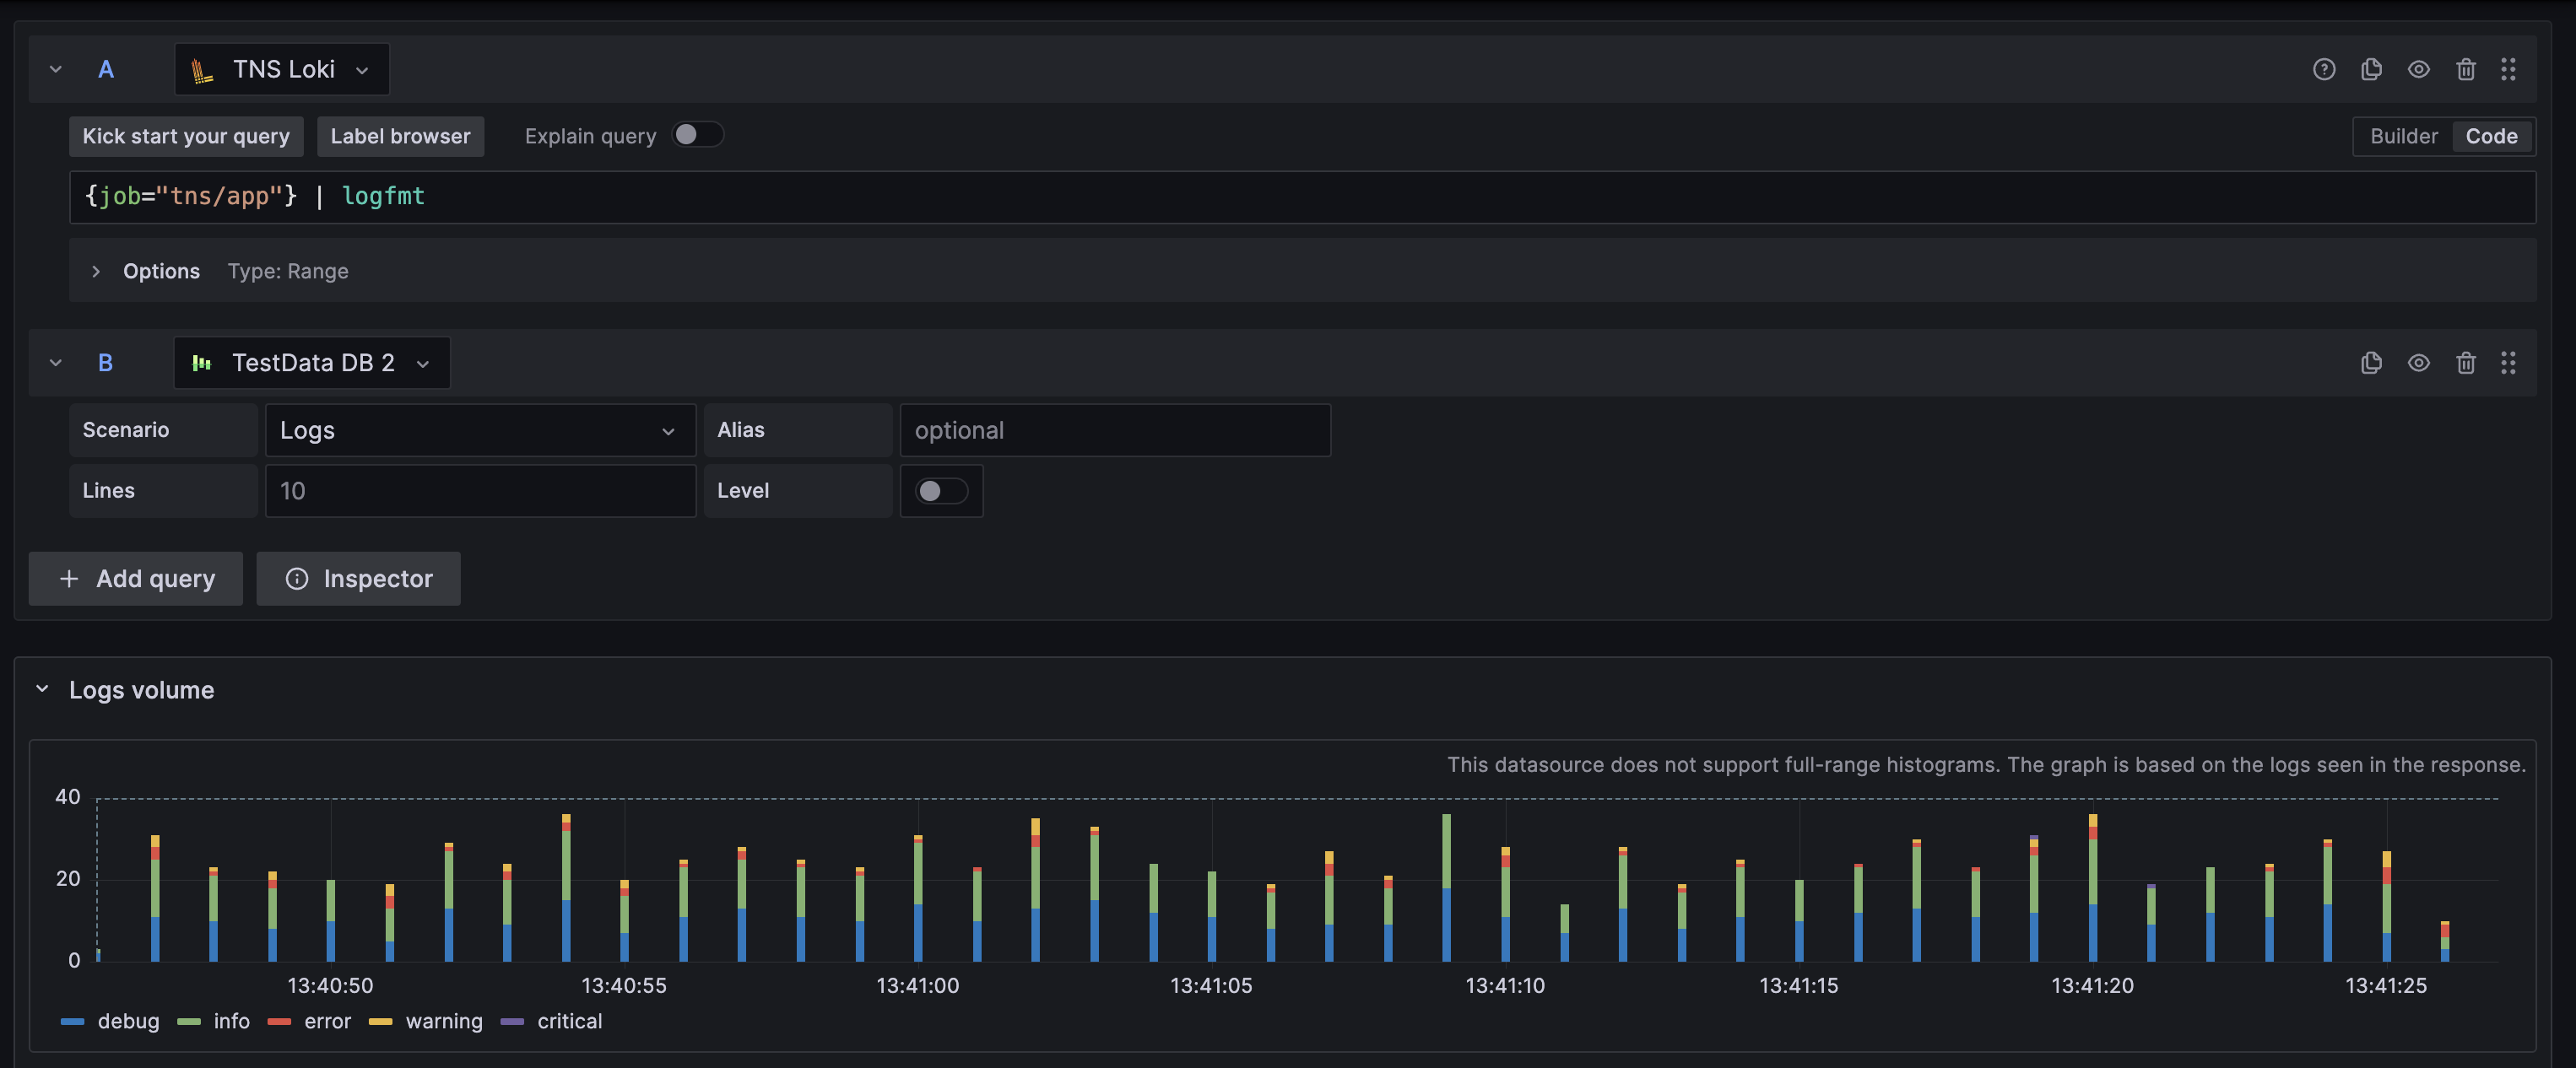
Task: Hide query B response with the eye icon
Action: [2419, 363]
